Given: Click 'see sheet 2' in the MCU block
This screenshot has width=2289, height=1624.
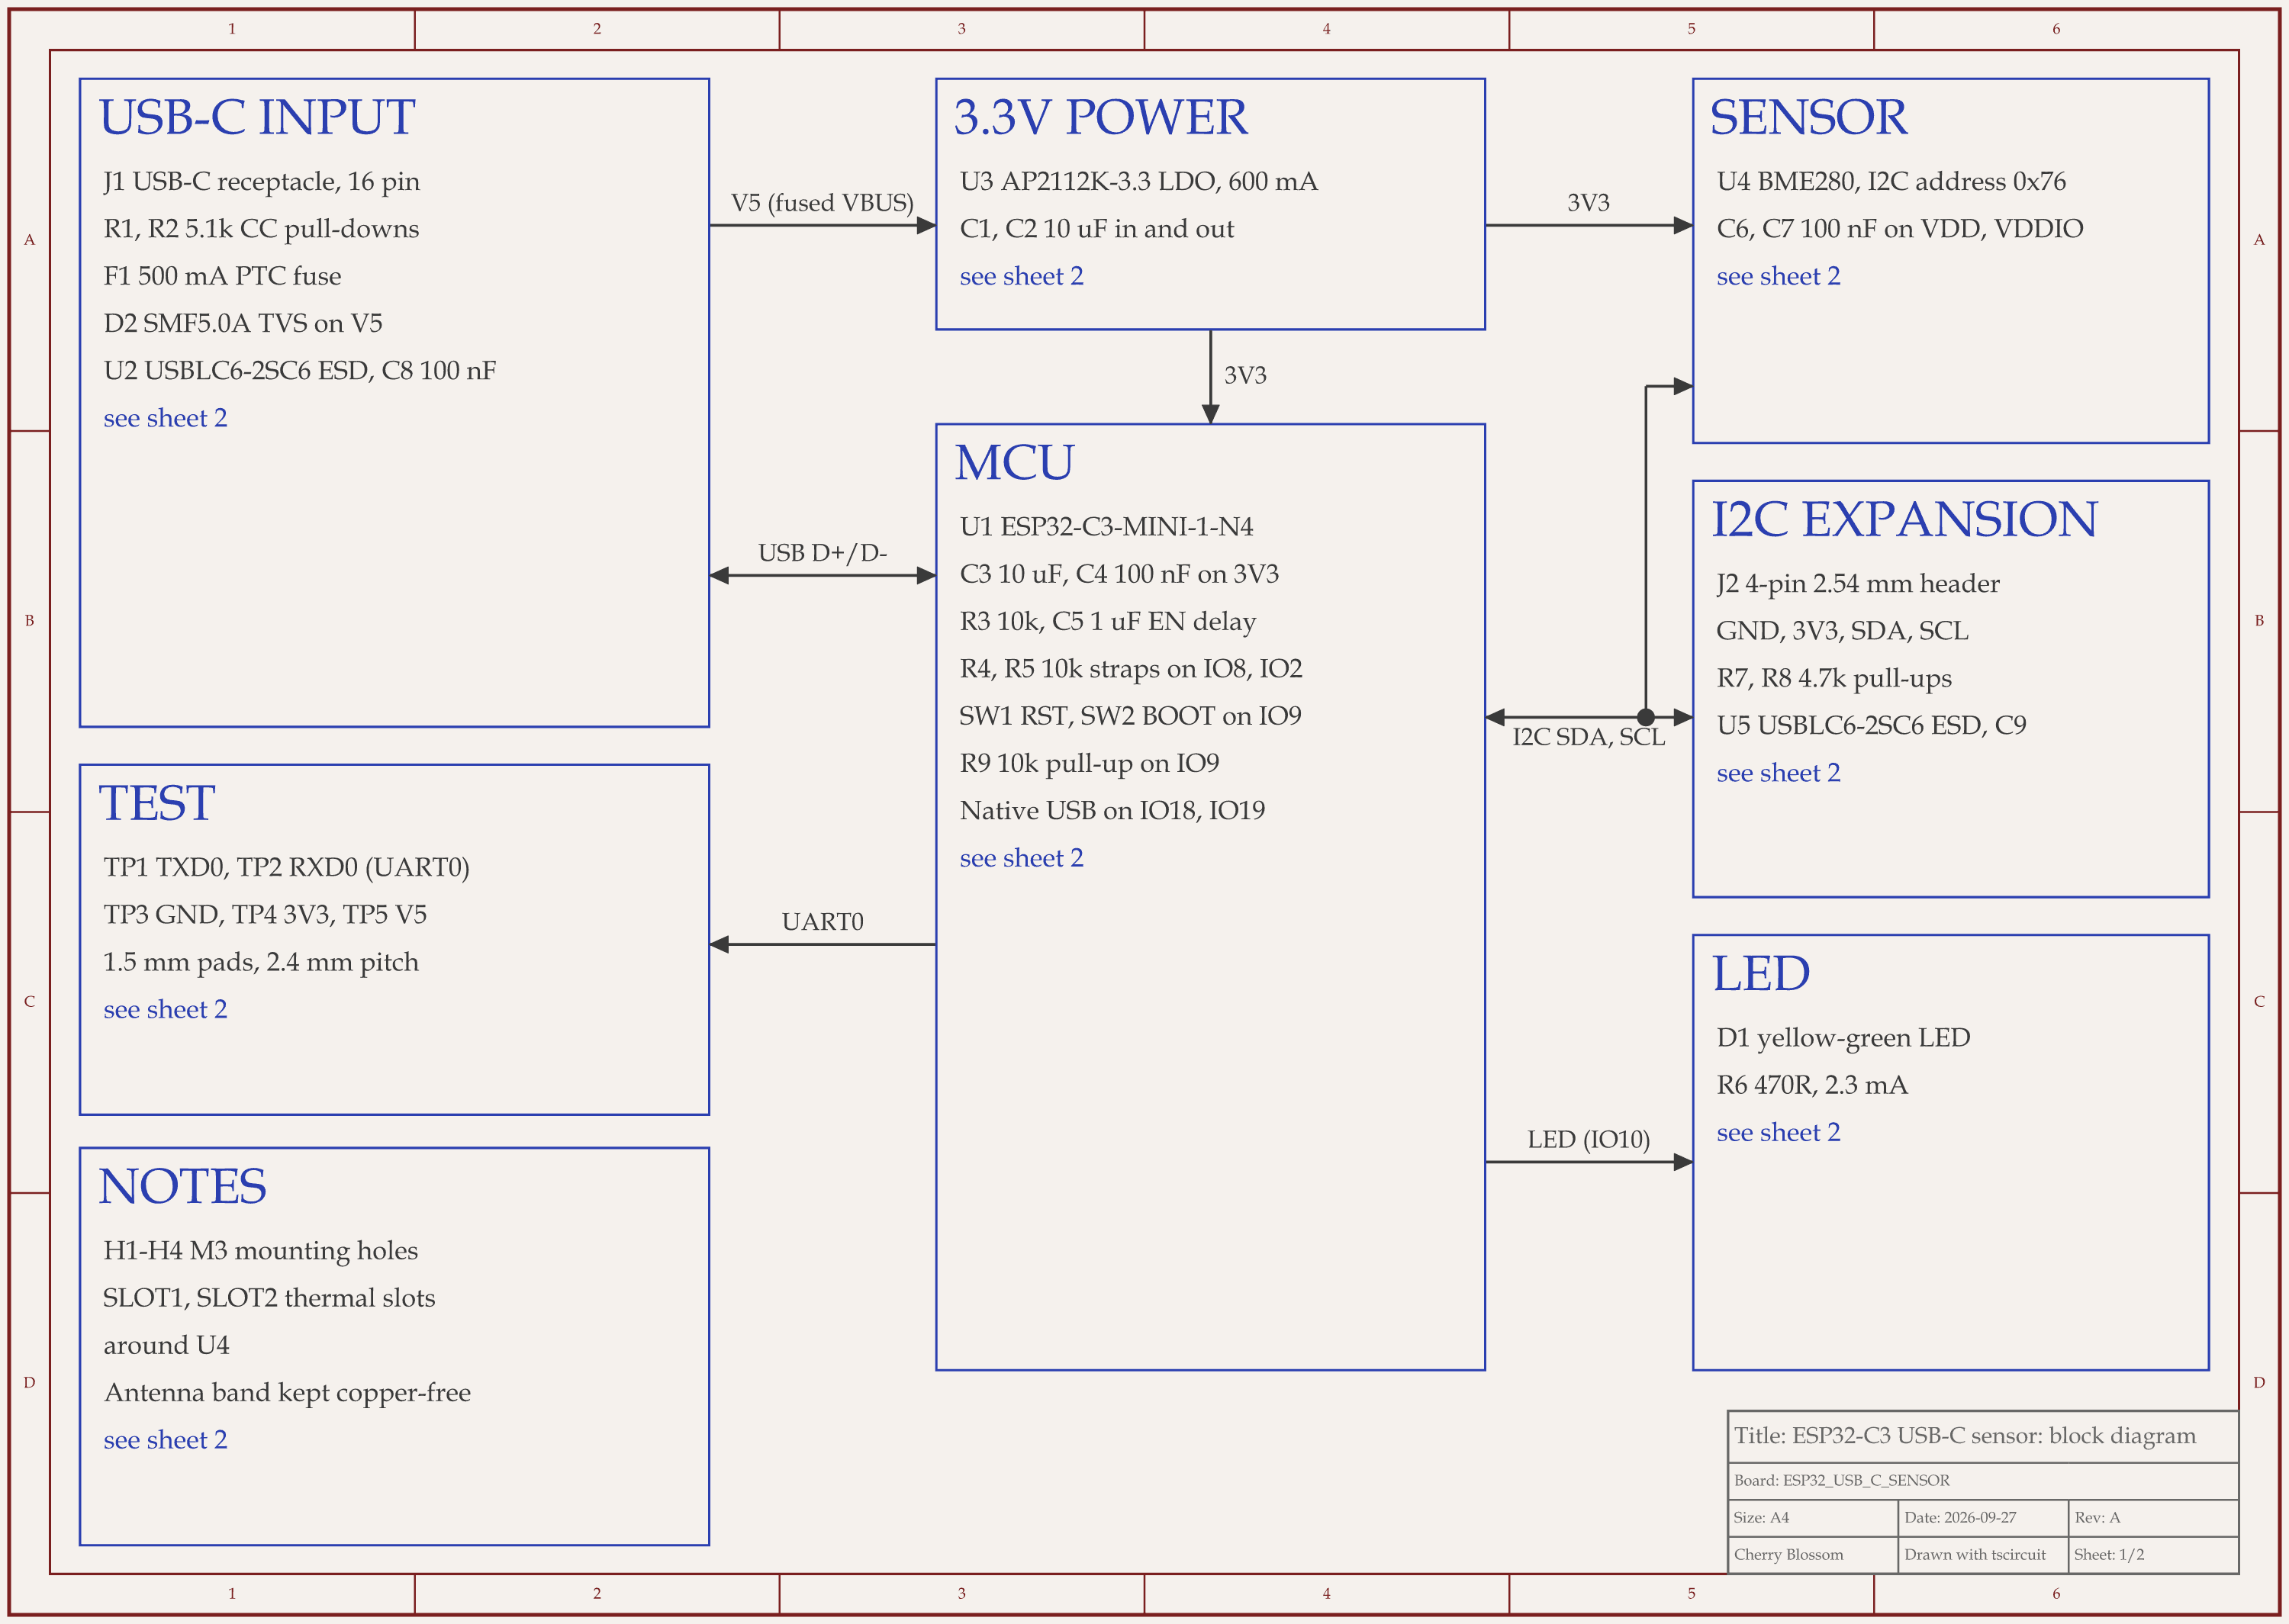Looking at the screenshot, I should point(1021,858).
